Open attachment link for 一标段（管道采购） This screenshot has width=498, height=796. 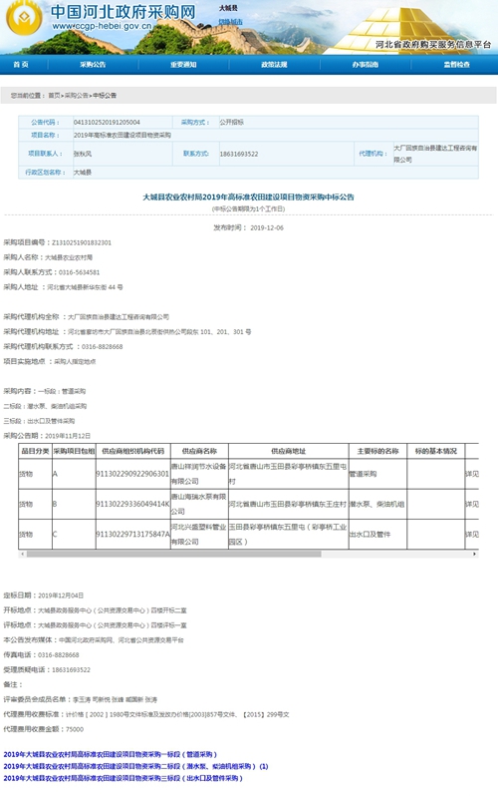tap(110, 754)
